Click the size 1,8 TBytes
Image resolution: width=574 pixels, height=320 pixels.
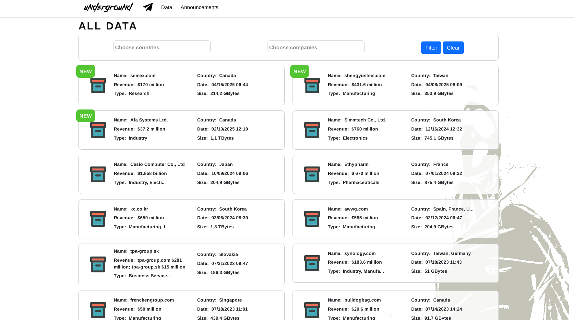[222, 227]
